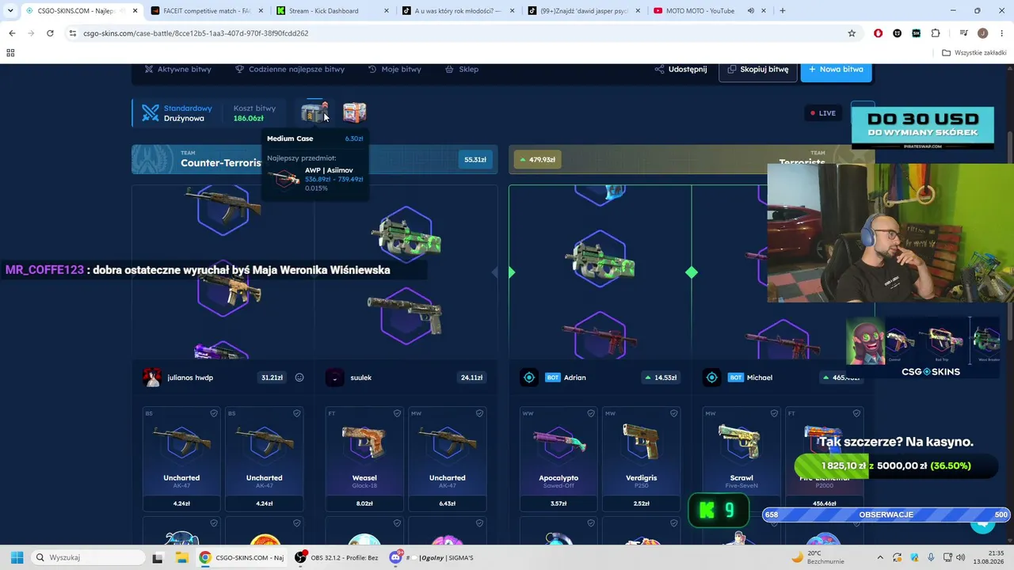
Task: Click Skopiuj bitwę button
Action: point(758,70)
